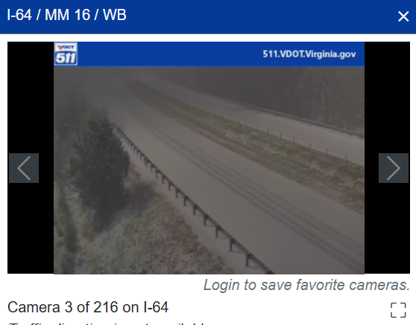Select the I-64 / MM 16 / WB title text

coord(67,15)
